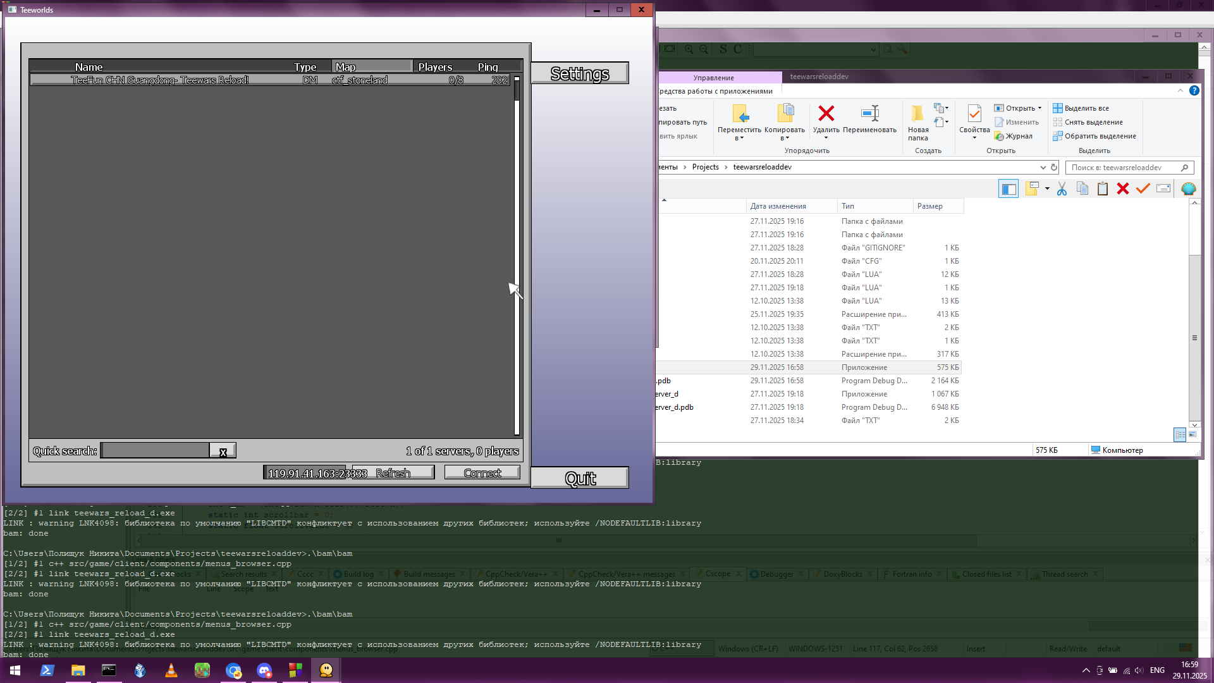Image resolution: width=1214 pixels, height=683 pixels.
Task: Click the Rename icon in the ribbon
Action: coord(869,114)
